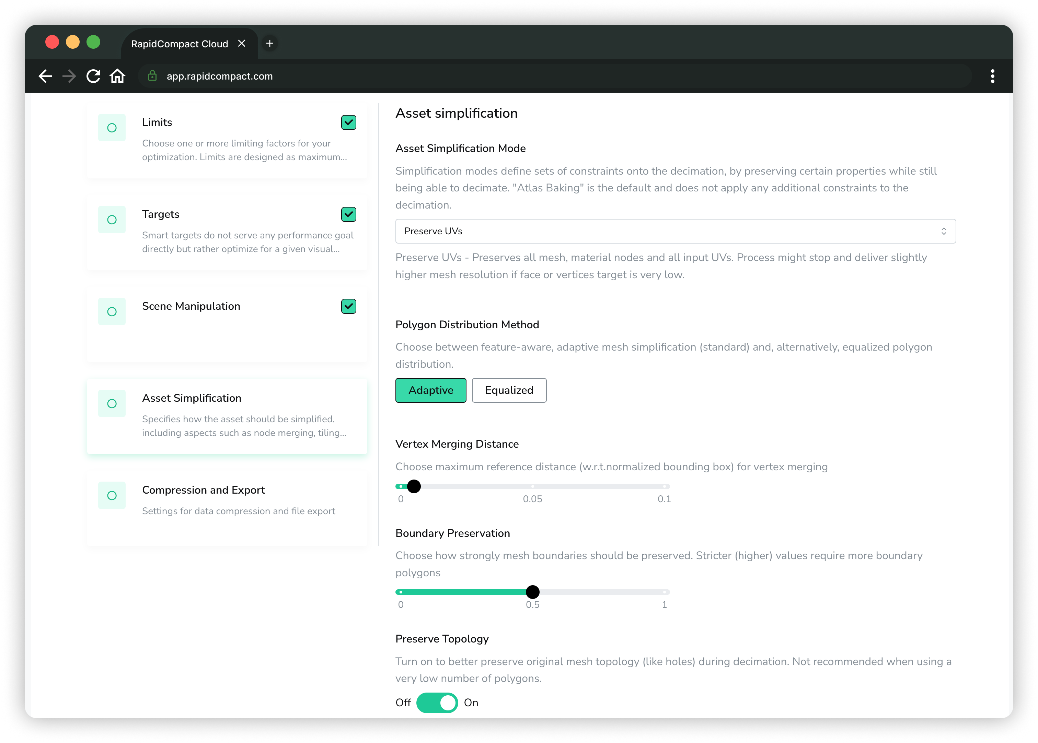Select the Equalized polygon distribution button

pyautogui.click(x=509, y=390)
